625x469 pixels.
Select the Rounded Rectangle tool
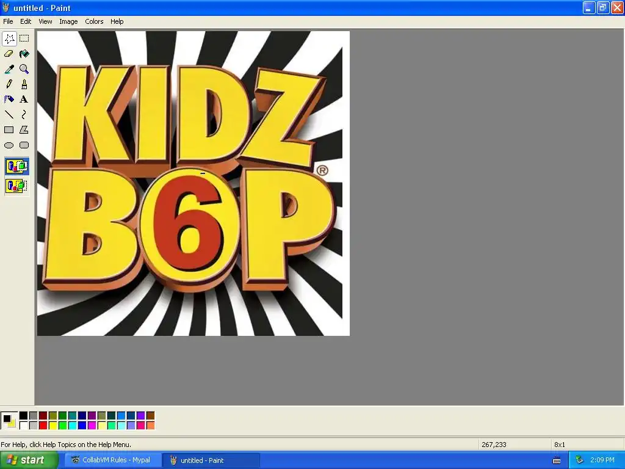coord(24,145)
